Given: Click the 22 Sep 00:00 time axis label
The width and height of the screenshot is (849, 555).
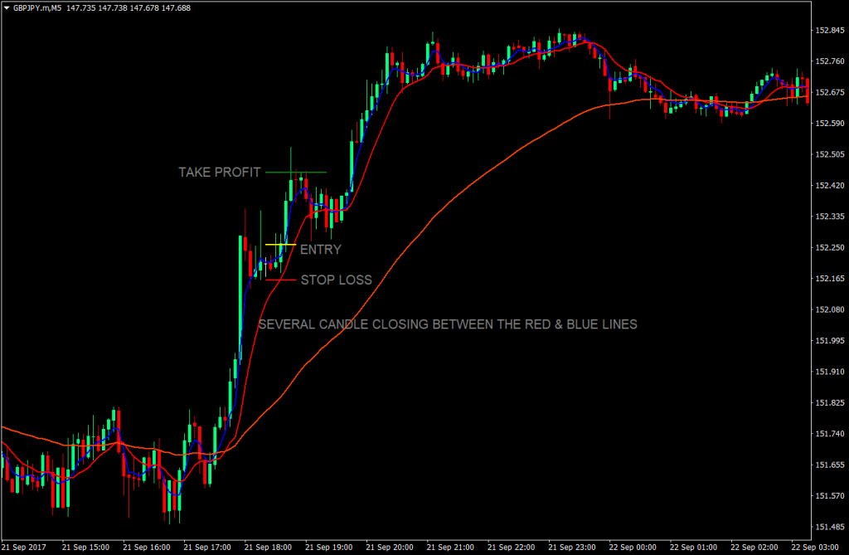Looking at the screenshot, I should point(633,548).
